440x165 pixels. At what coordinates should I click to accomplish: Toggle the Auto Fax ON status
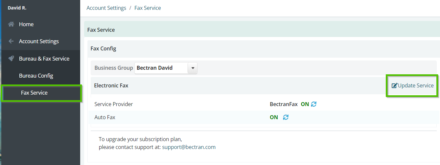point(274,117)
